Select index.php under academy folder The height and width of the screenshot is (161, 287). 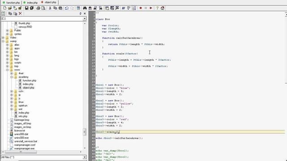(x=28, y=84)
